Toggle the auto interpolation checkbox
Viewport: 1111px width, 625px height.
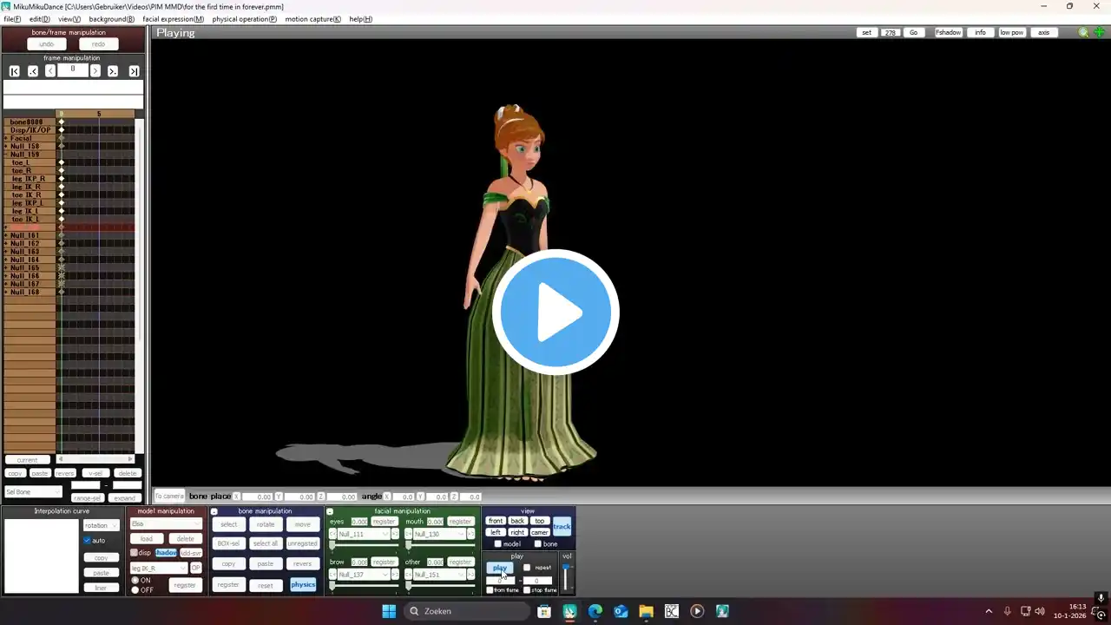pos(88,541)
